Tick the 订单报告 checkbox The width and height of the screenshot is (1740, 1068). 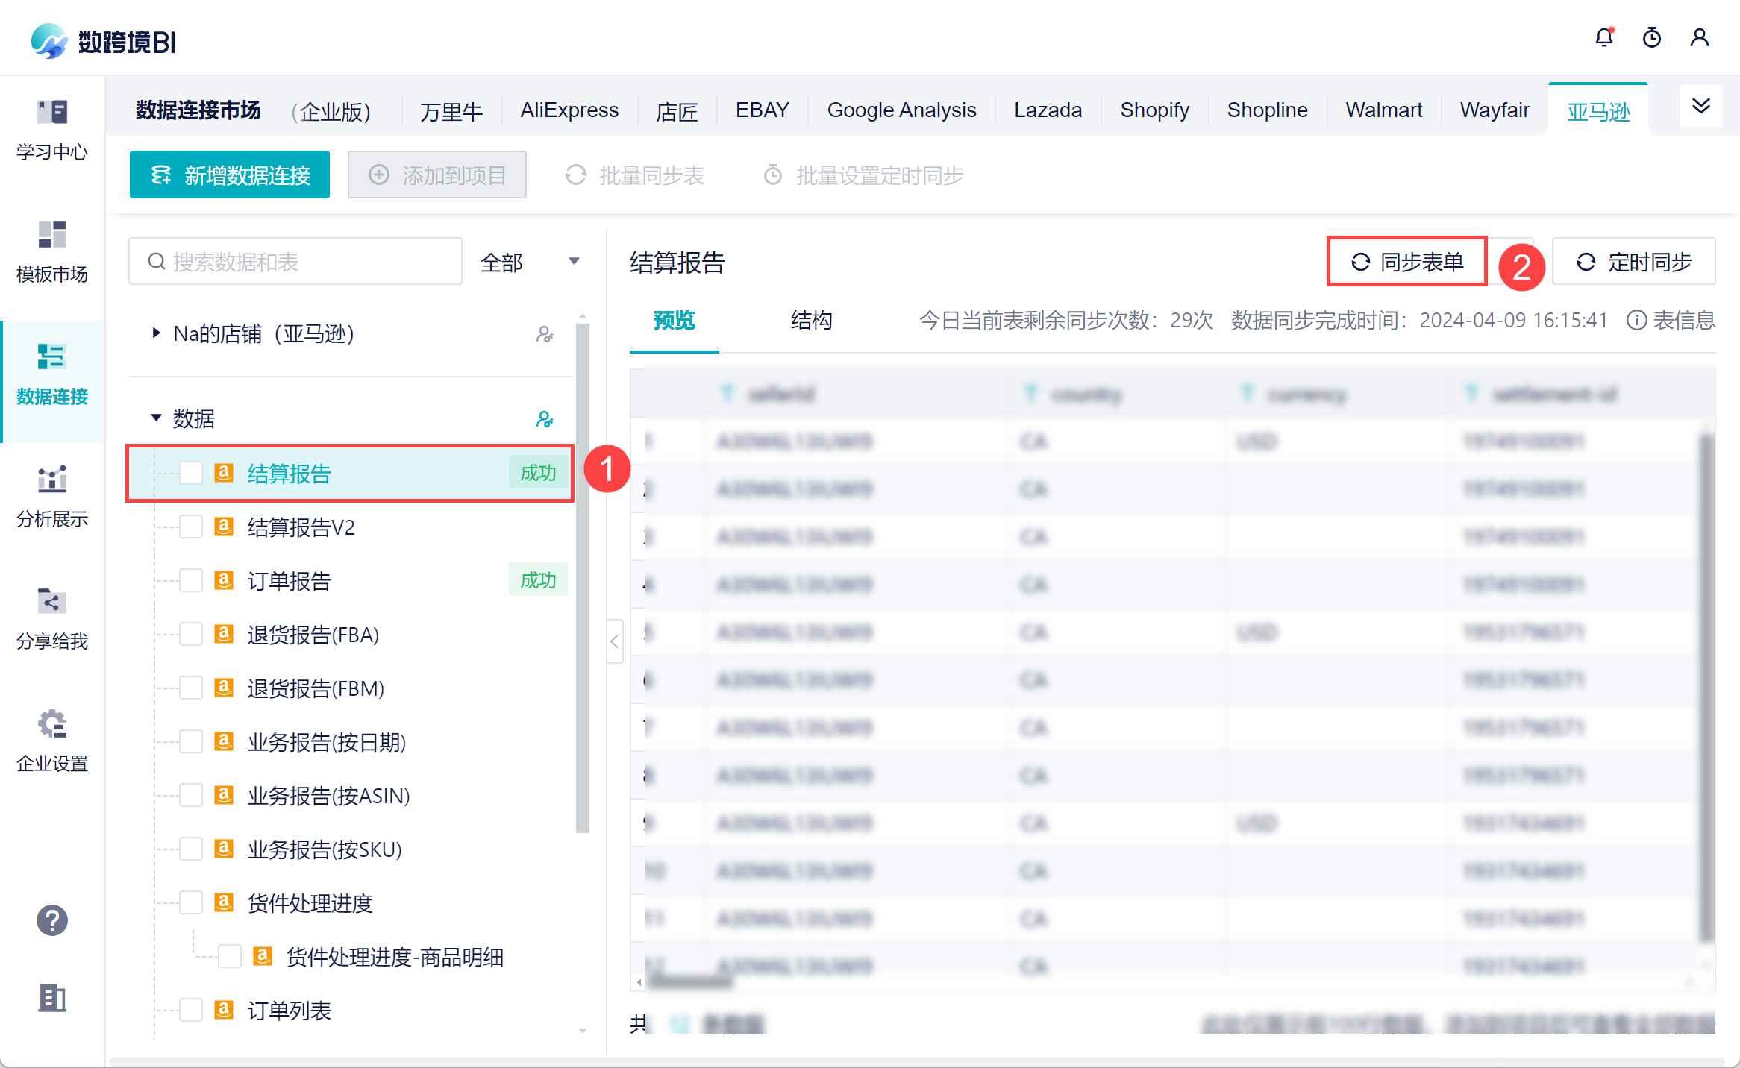(x=191, y=581)
